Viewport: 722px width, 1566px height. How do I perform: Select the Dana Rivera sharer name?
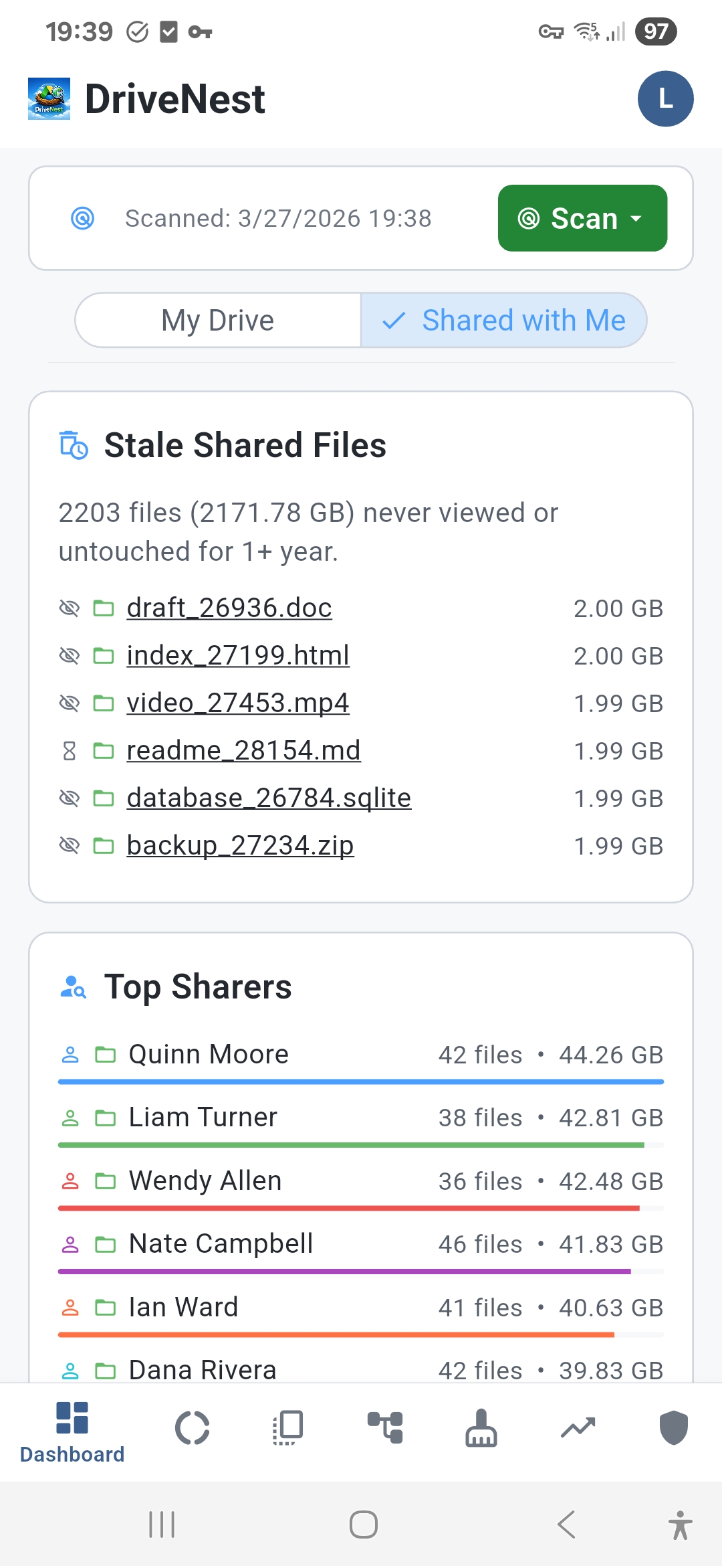click(x=203, y=1370)
